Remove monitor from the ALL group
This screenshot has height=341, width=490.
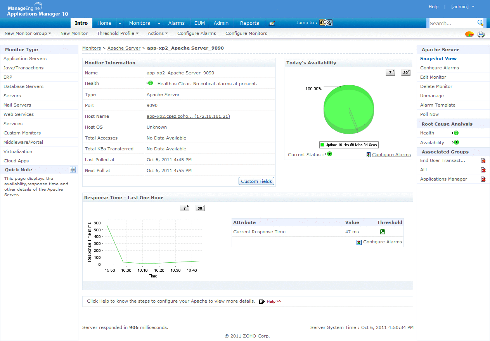pyautogui.click(x=483, y=170)
